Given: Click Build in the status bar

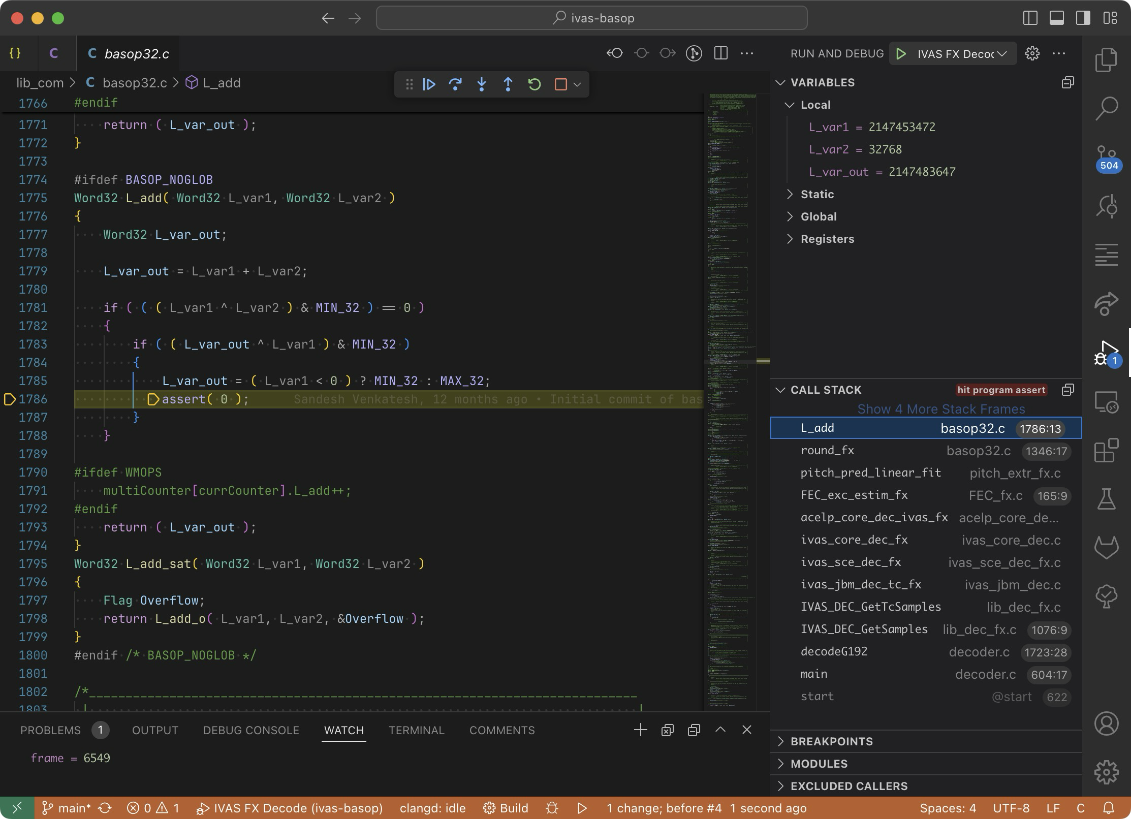Looking at the screenshot, I should click(x=506, y=808).
